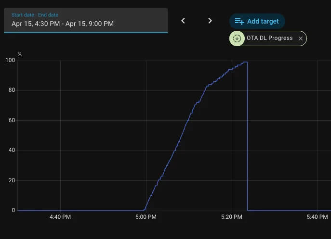This screenshot has width=331, height=239.
Task: Click the 80 label on the percent axis
Action: tap(12, 90)
